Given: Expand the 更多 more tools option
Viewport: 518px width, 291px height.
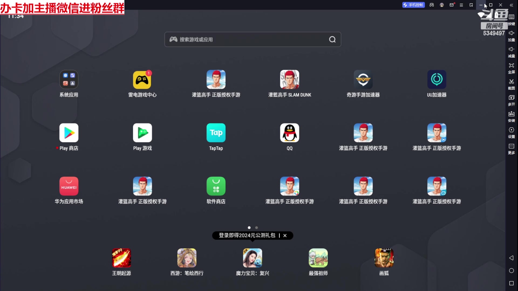Looking at the screenshot, I should tap(511, 147).
